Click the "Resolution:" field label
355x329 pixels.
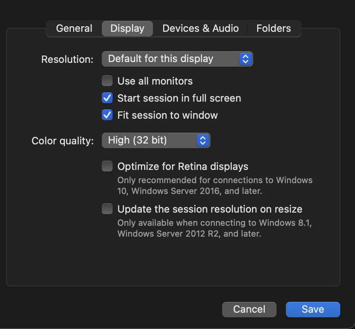click(x=67, y=59)
